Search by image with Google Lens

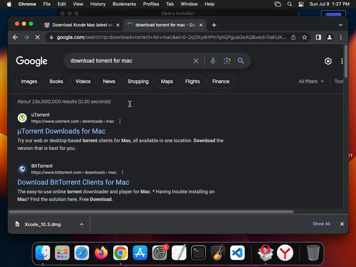(x=227, y=61)
